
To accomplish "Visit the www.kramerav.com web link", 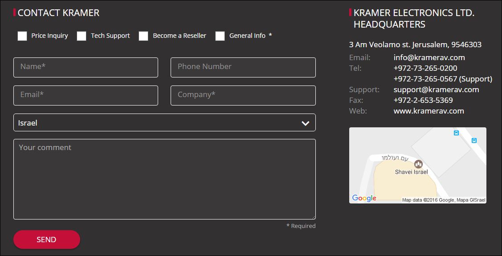I will pyautogui.click(x=429, y=111).
